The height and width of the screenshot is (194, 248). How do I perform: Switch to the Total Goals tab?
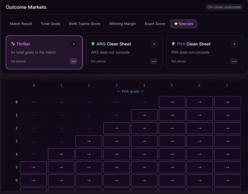click(x=50, y=24)
